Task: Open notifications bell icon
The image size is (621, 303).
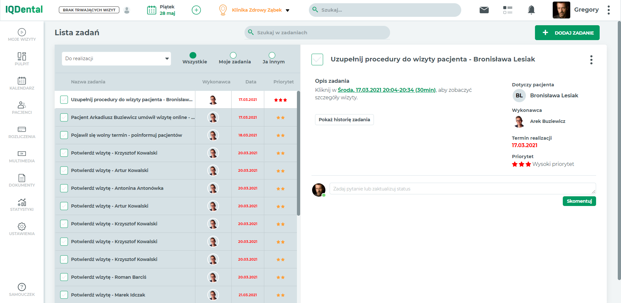Action: pyautogui.click(x=531, y=10)
